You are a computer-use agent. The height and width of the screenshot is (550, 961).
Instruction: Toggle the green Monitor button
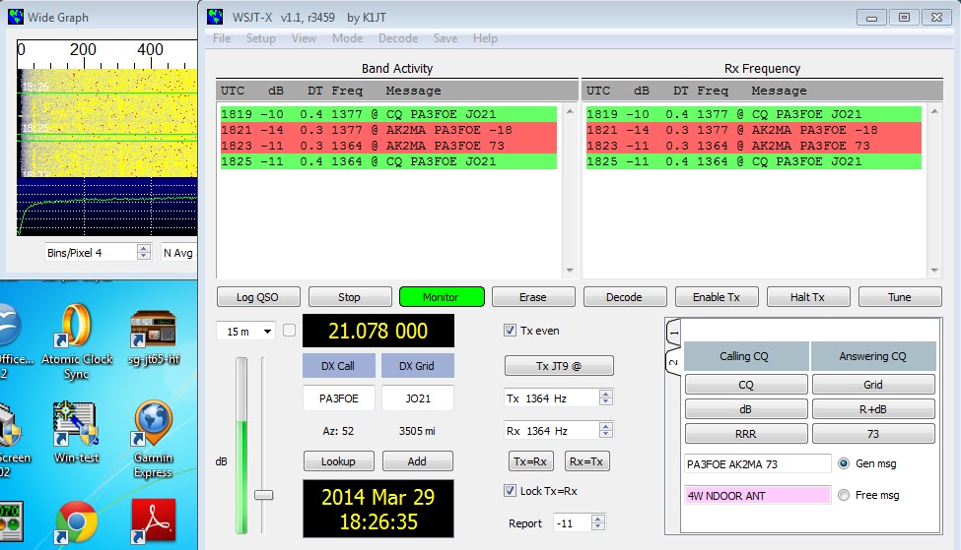442,297
